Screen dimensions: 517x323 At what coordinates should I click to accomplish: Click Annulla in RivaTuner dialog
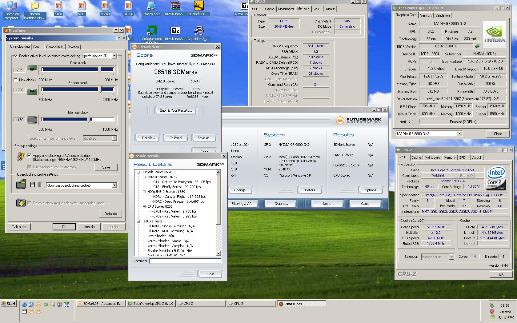89,227
